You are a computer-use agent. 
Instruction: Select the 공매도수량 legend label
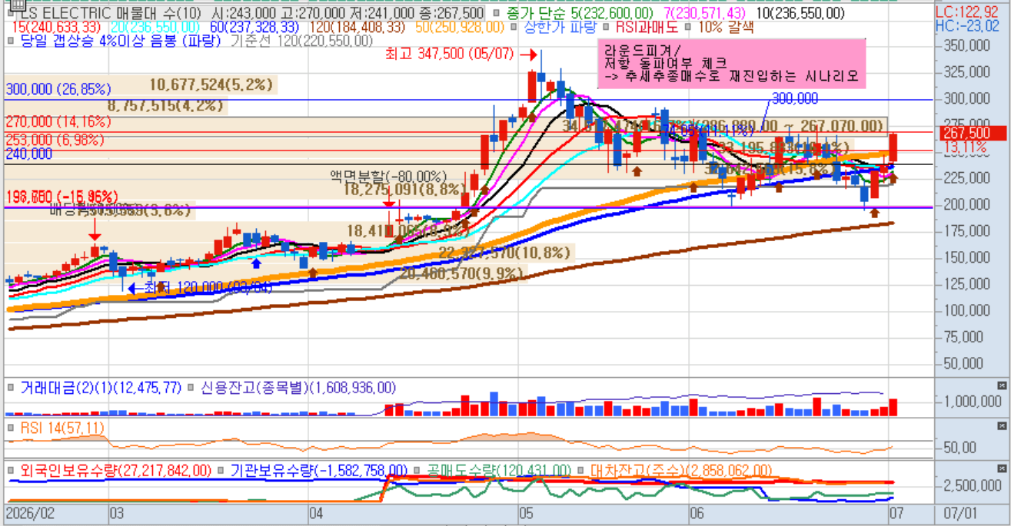pos(500,470)
